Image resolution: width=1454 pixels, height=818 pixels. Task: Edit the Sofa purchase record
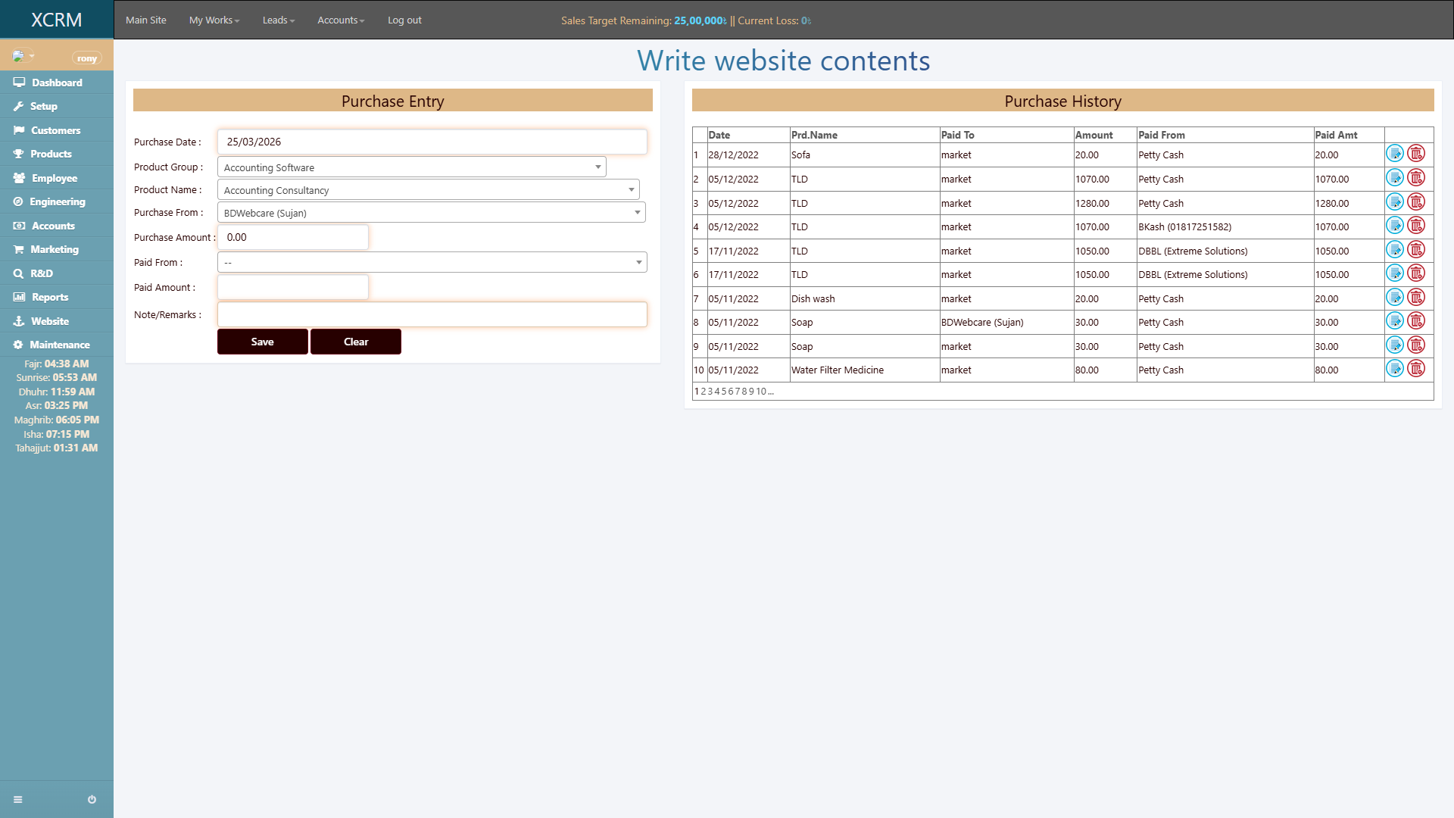[1395, 153]
